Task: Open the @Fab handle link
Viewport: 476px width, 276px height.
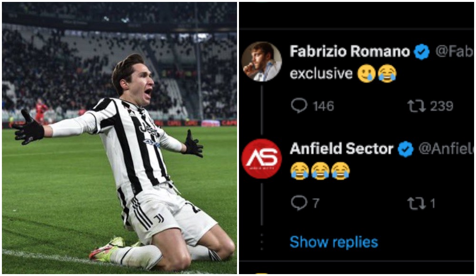Action: pos(455,51)
